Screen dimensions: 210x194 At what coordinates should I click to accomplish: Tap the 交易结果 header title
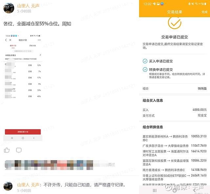(x=175, y=12)
